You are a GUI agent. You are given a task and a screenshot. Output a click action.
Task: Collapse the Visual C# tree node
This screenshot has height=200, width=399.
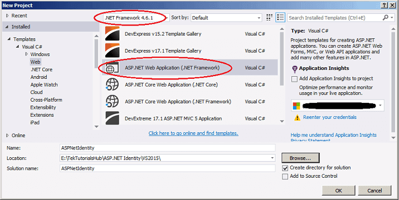[x=18, y=47]
